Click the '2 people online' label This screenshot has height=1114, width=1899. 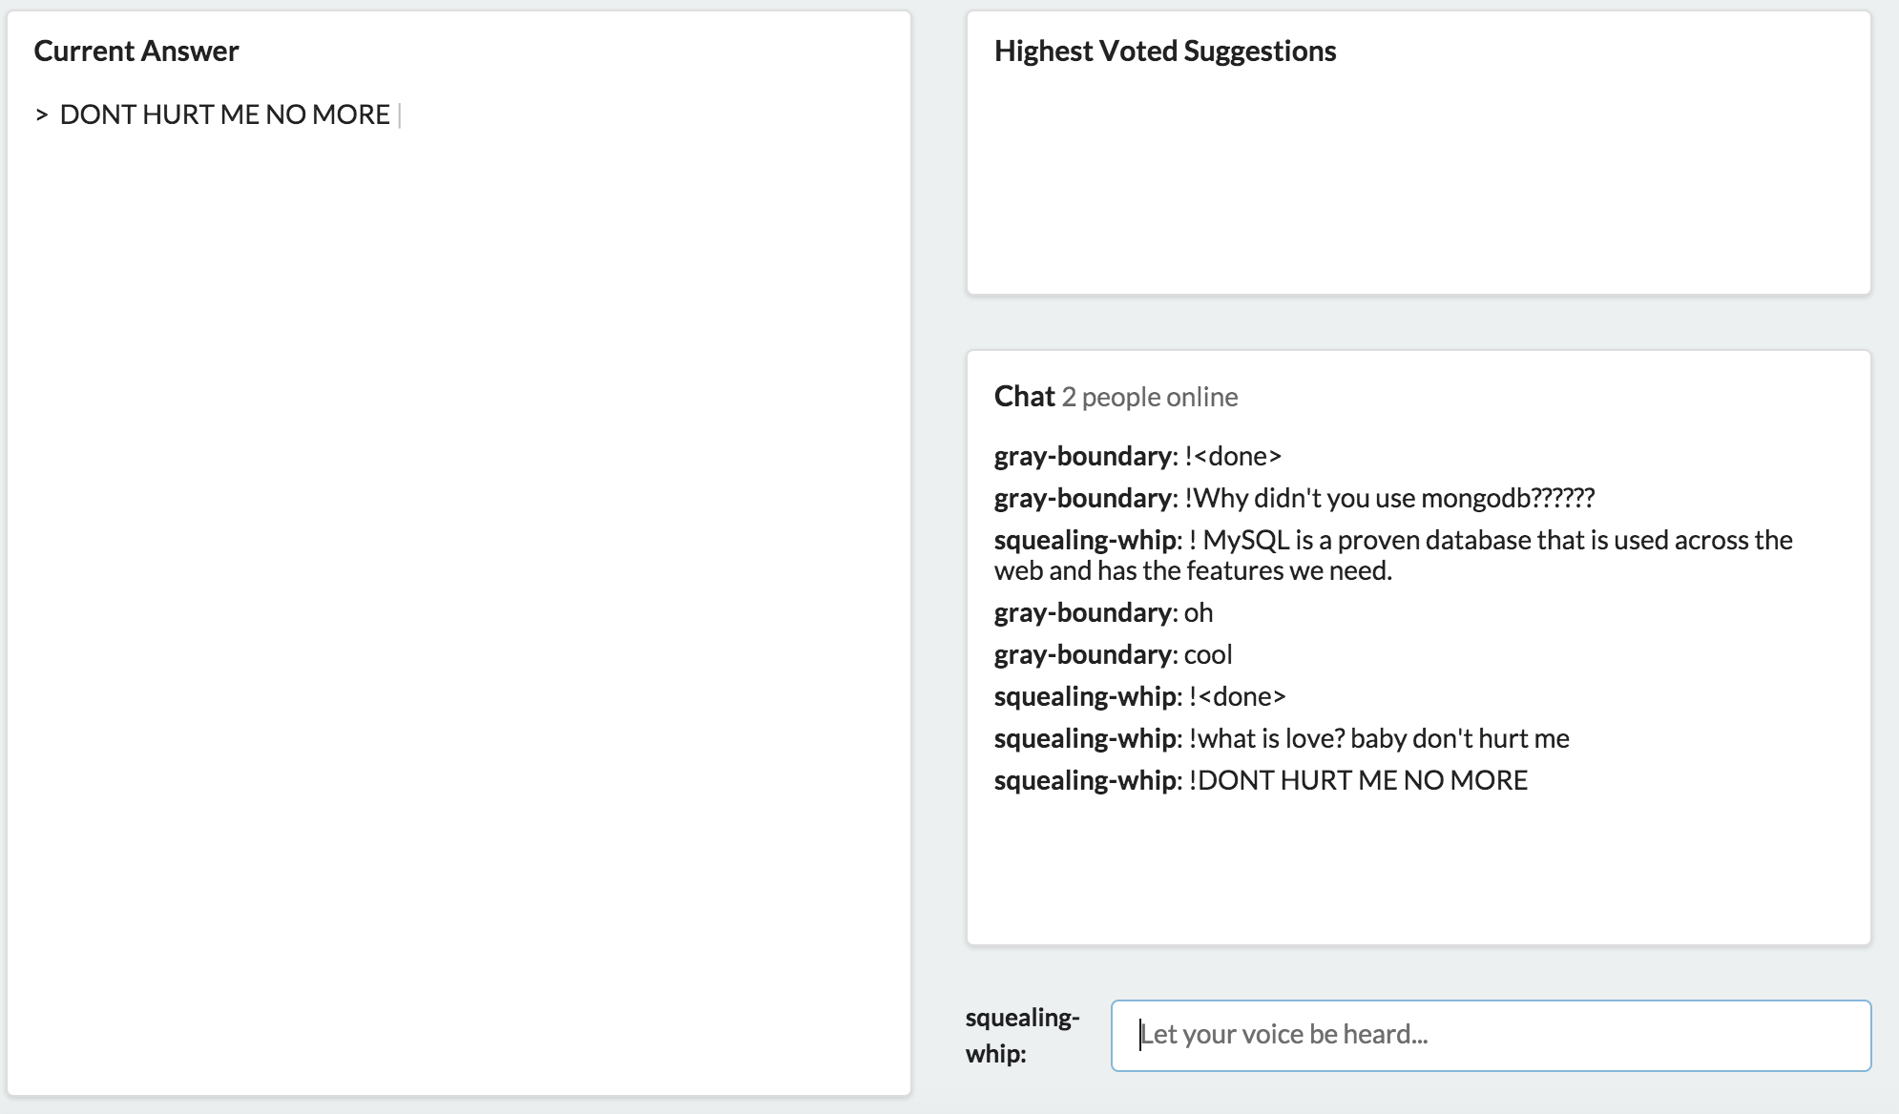coord(1149,397)
